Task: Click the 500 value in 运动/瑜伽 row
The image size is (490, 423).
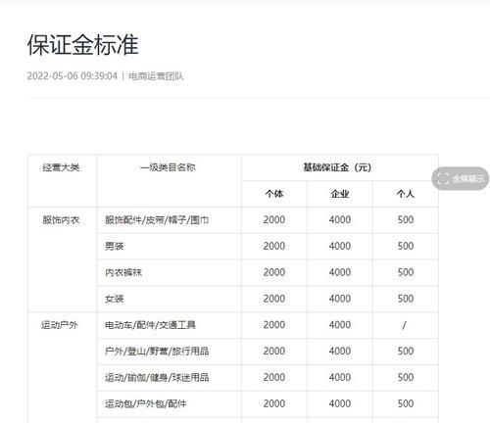Action: (406, 378)
